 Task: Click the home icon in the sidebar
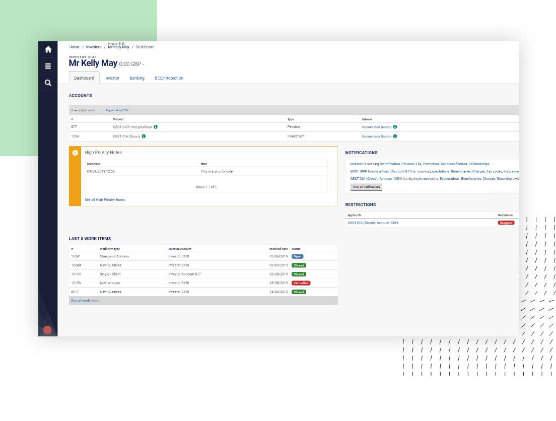click(x=48, y=49)
